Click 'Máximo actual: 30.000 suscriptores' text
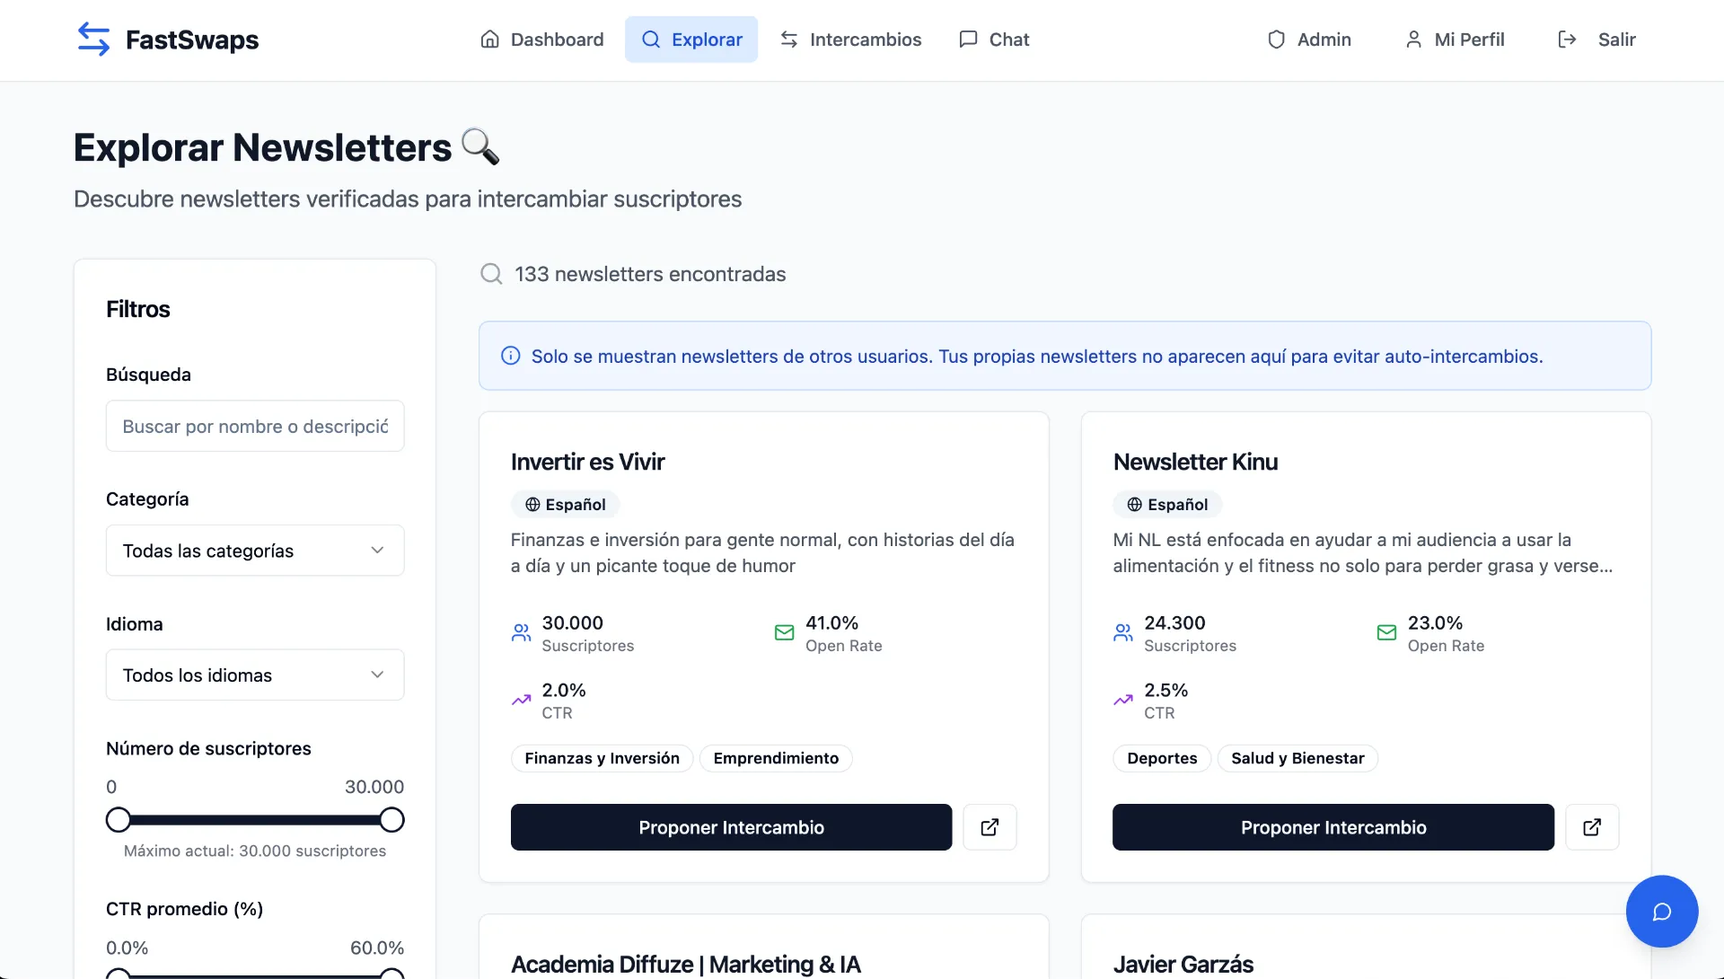This screenshot has height=979, width=1724. coord(255,851)
